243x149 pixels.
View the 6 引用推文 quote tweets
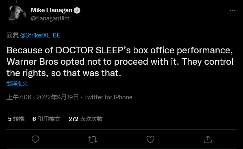pyautogui.click(x=46, y=119)
